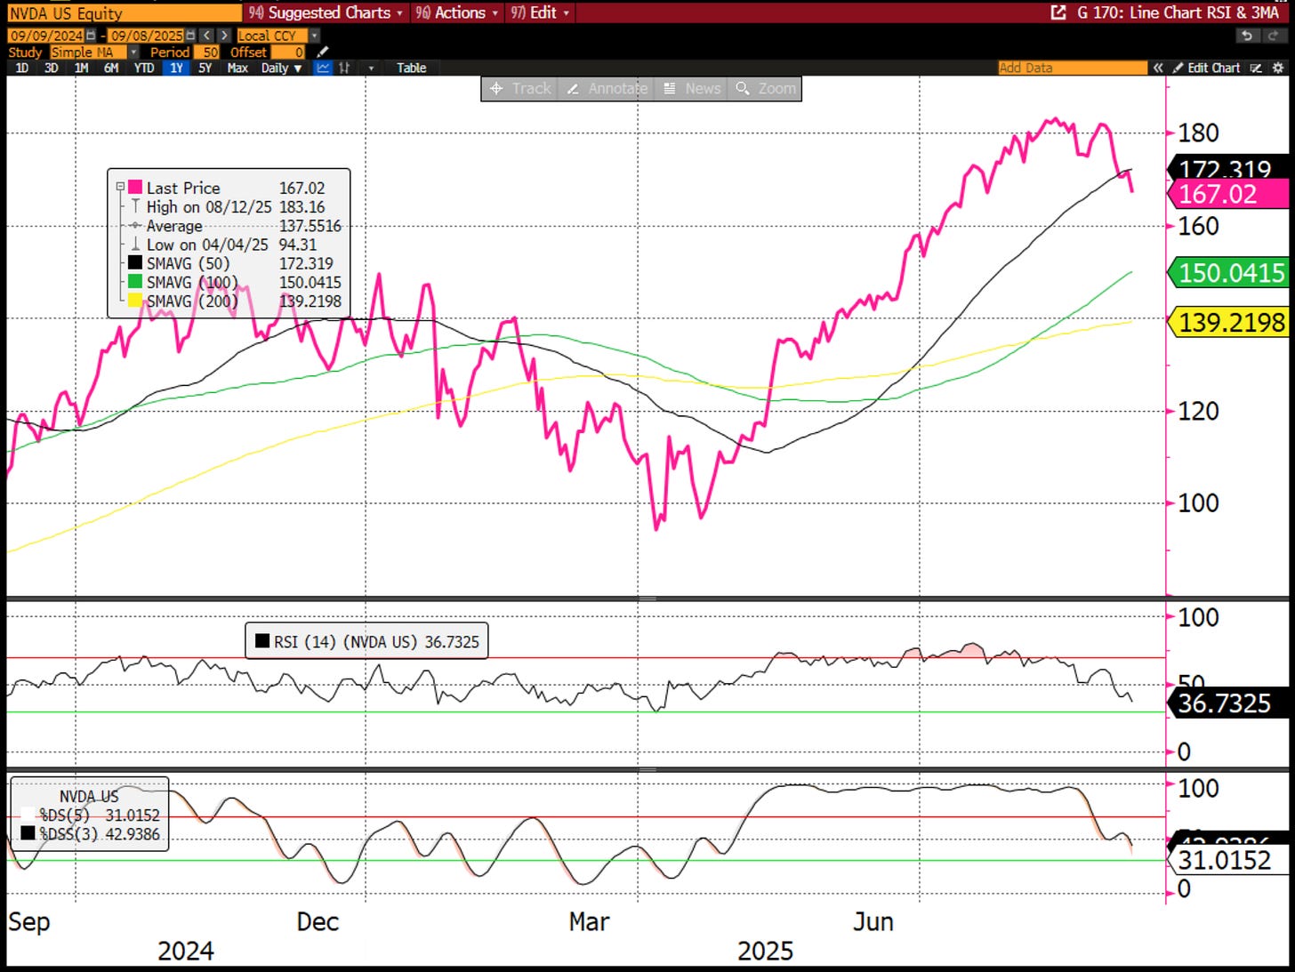Select the 1D range
1295x972 pixels.
tap(22, 68)
